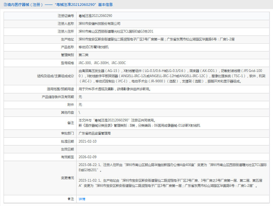This screenshot has width=273, height=206.
Task: Click the 注册证编号 row label
Action: [x=66, y=16]
